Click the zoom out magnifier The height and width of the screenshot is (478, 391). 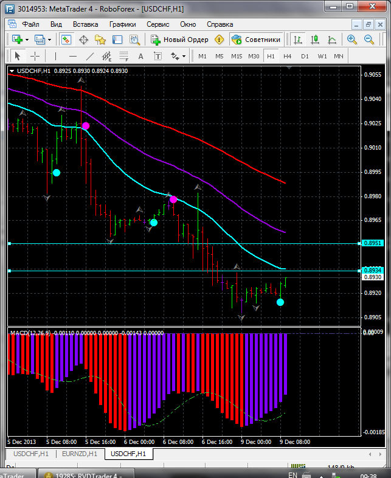[x=369, y=40]
